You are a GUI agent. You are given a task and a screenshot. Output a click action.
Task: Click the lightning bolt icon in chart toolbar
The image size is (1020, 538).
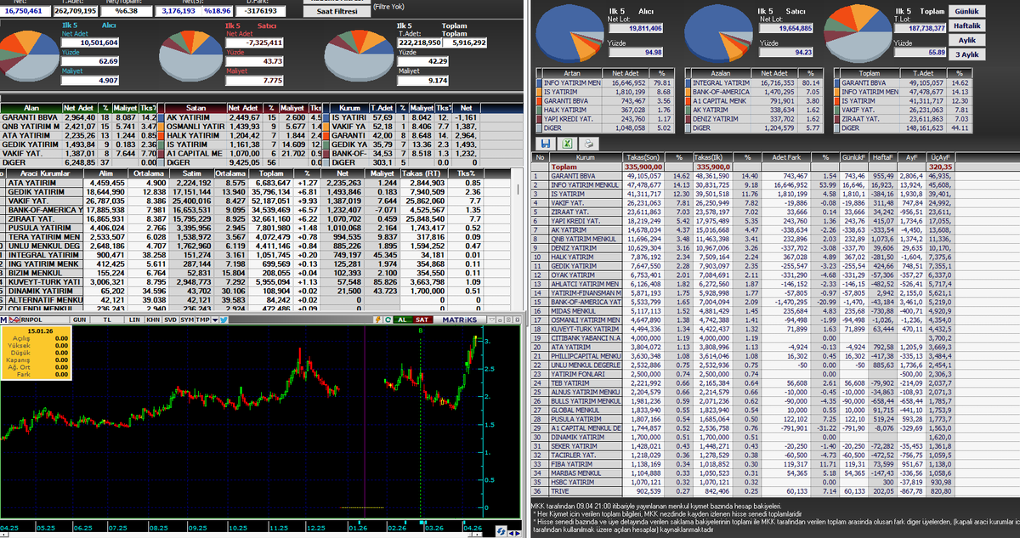378,320
